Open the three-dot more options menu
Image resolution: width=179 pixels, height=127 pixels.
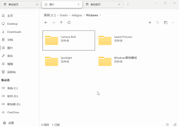(x=173, y=23)
